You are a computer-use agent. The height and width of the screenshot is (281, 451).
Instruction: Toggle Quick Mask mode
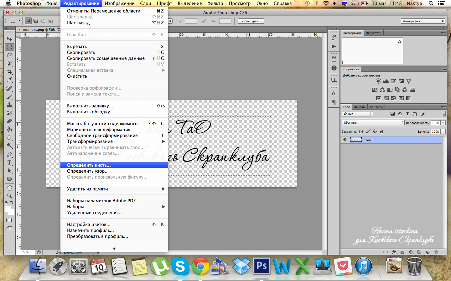(x=9, y=220)
